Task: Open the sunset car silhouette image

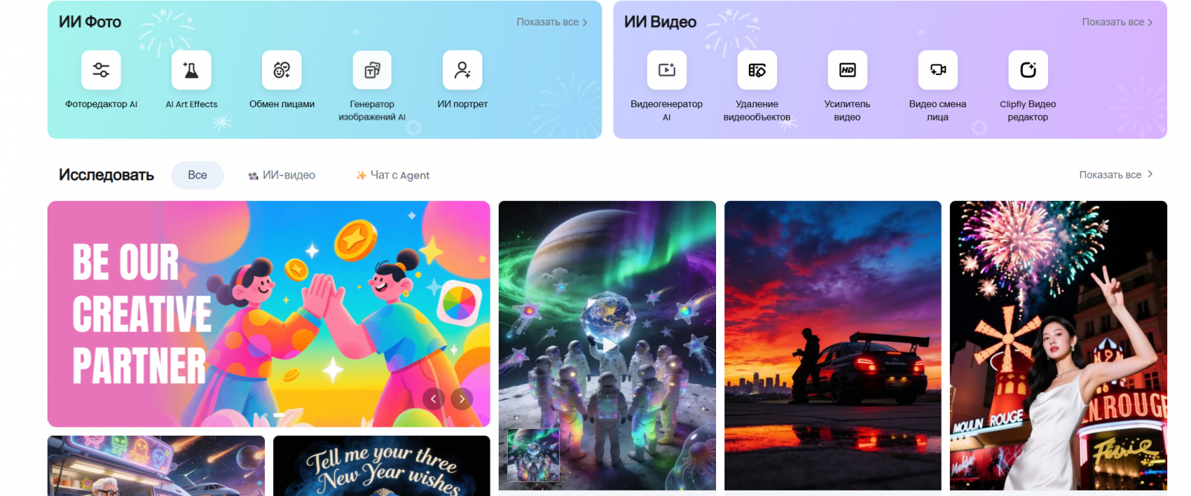Action: point(833,345)
